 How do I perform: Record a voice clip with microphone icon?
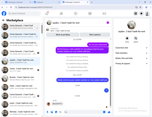tap(47, 112)
